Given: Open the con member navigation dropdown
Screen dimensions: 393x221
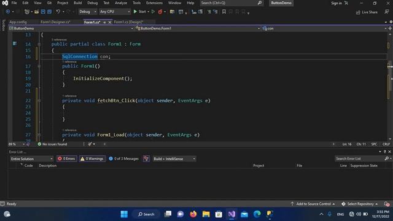Looking at the screenshot, I should click(324, 28).
